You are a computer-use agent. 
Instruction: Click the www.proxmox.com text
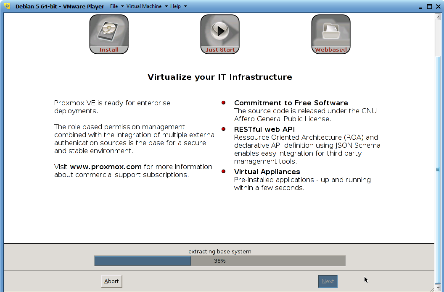[x=106, y=167]
